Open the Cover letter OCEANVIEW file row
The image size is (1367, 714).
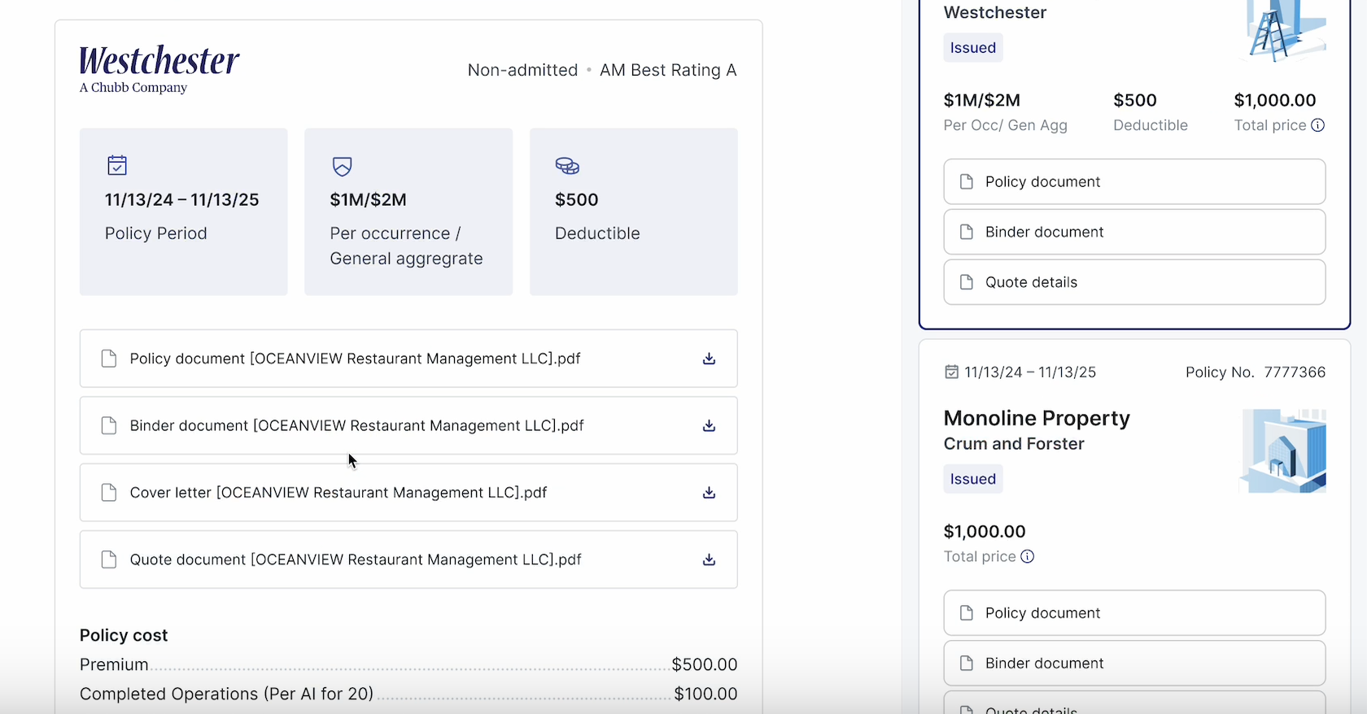338,493
